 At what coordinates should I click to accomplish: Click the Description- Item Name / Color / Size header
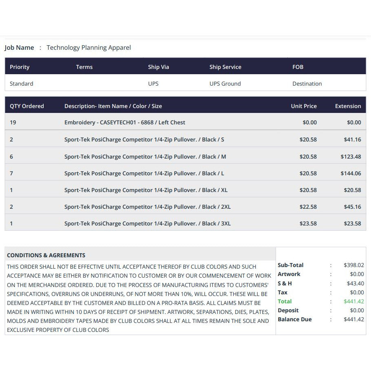(113, 106)
